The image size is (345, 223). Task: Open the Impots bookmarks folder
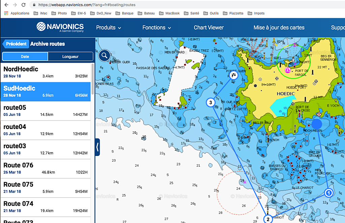pos(256,13)
